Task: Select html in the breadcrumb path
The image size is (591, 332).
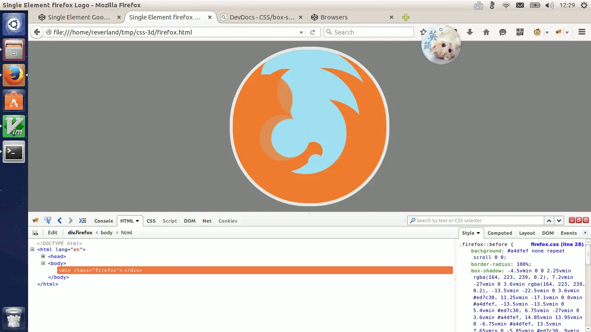Action: [126, 233]
